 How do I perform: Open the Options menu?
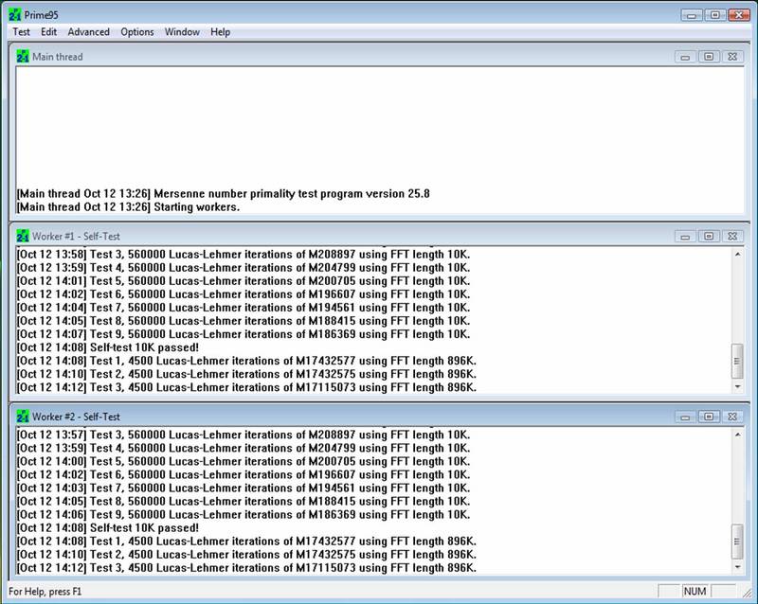click(x=136, y=31)
